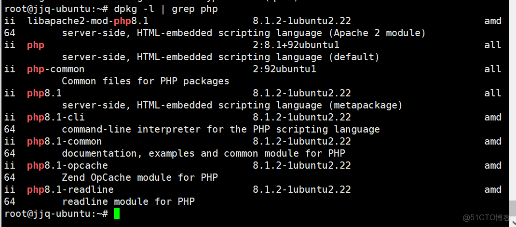Click the bottom "root@jjq-ubuntu:~#" prompt
Viewport: 516px width, 227px height.
(55, 214)
